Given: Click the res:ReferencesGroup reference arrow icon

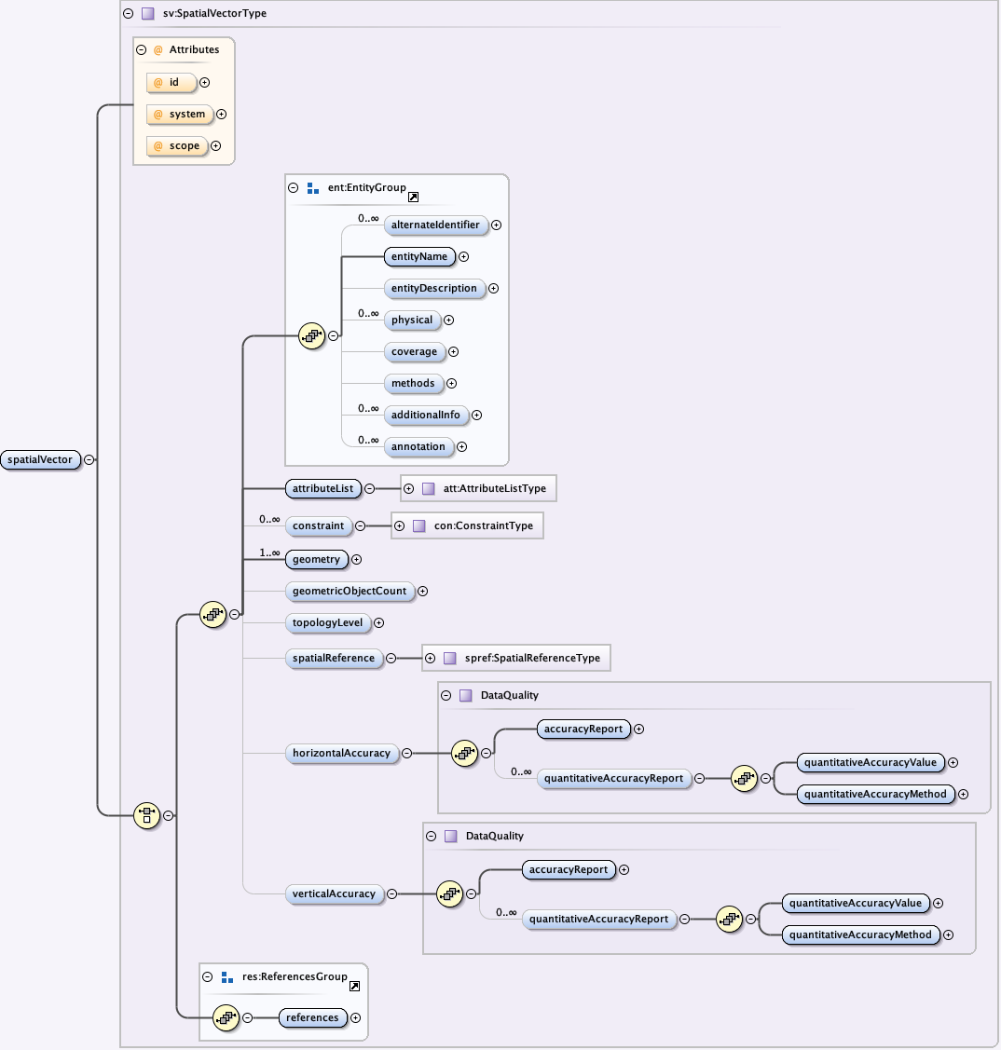Looking at the screenshot, I should (354, 986).
